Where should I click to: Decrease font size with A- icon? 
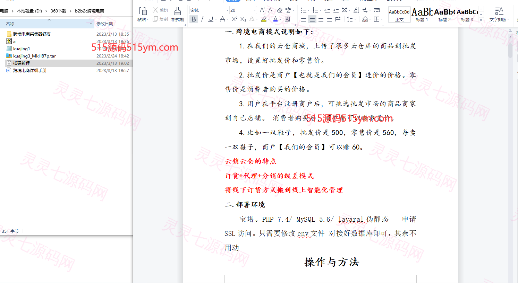point(271,10)
